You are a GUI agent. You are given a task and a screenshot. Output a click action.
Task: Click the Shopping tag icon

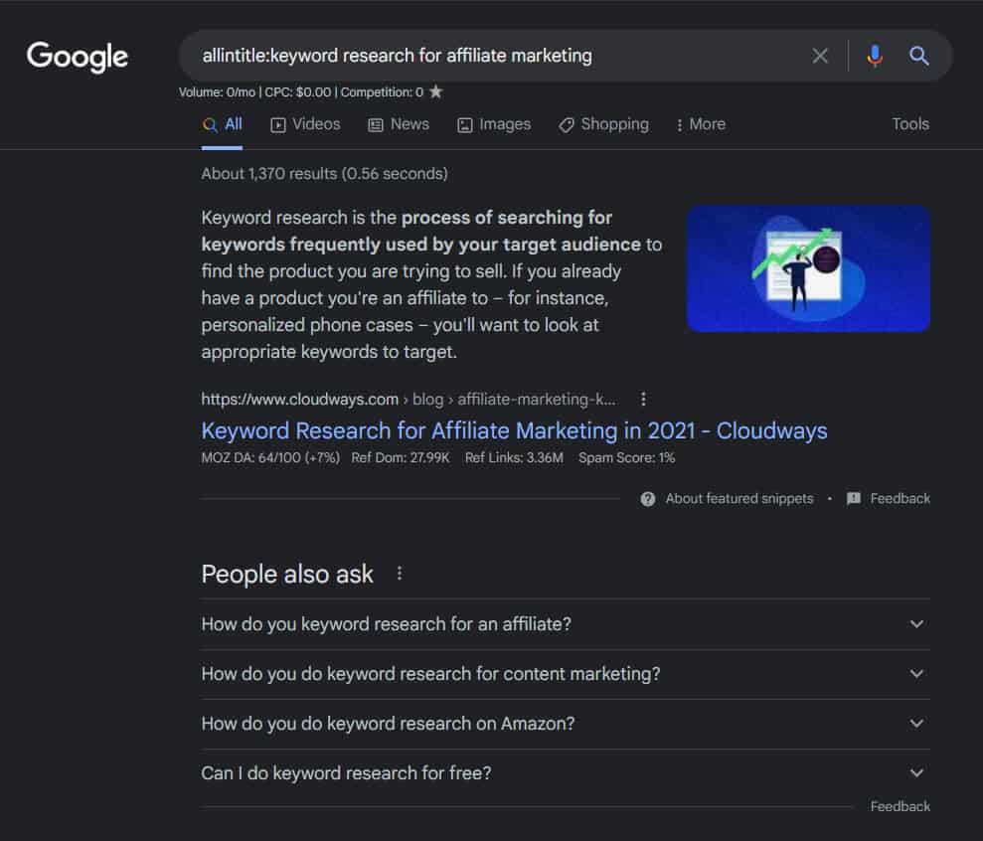coord(567,123)
